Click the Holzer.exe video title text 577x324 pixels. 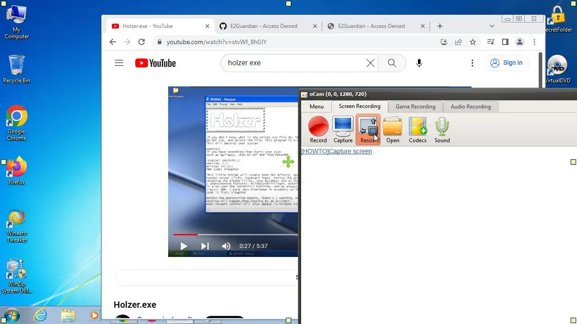135,305
